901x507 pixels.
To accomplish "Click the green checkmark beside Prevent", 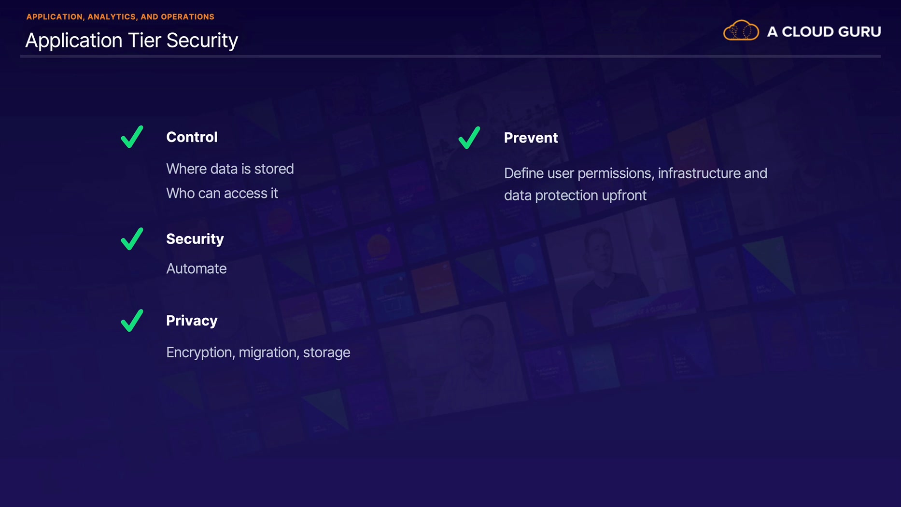I will [469, 138].
